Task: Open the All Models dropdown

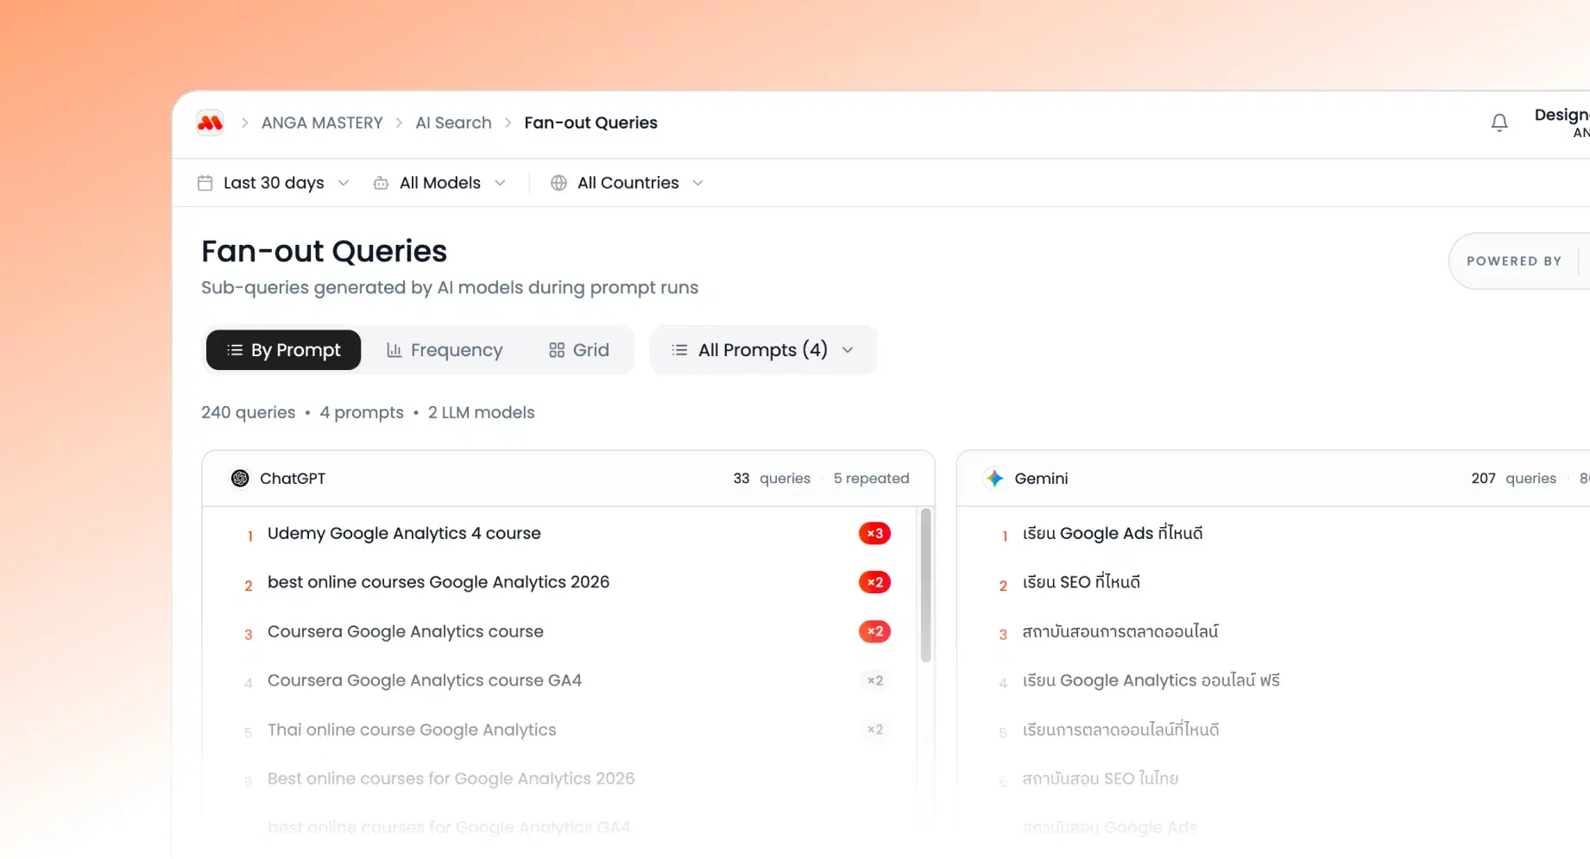Action: tap(439, 183)
